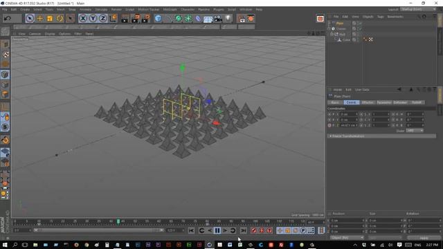The width and height of the screenshot is (443, 249).
Task: Switch to the Effector tab
Action: pos(368,102)
